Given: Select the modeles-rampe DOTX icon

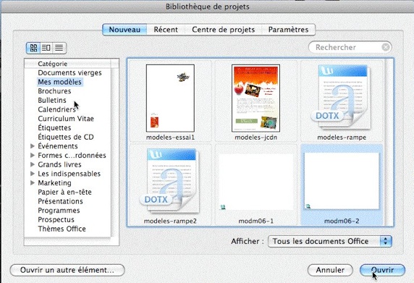Looking at the screenshot, I should click(x=342, y=97).
